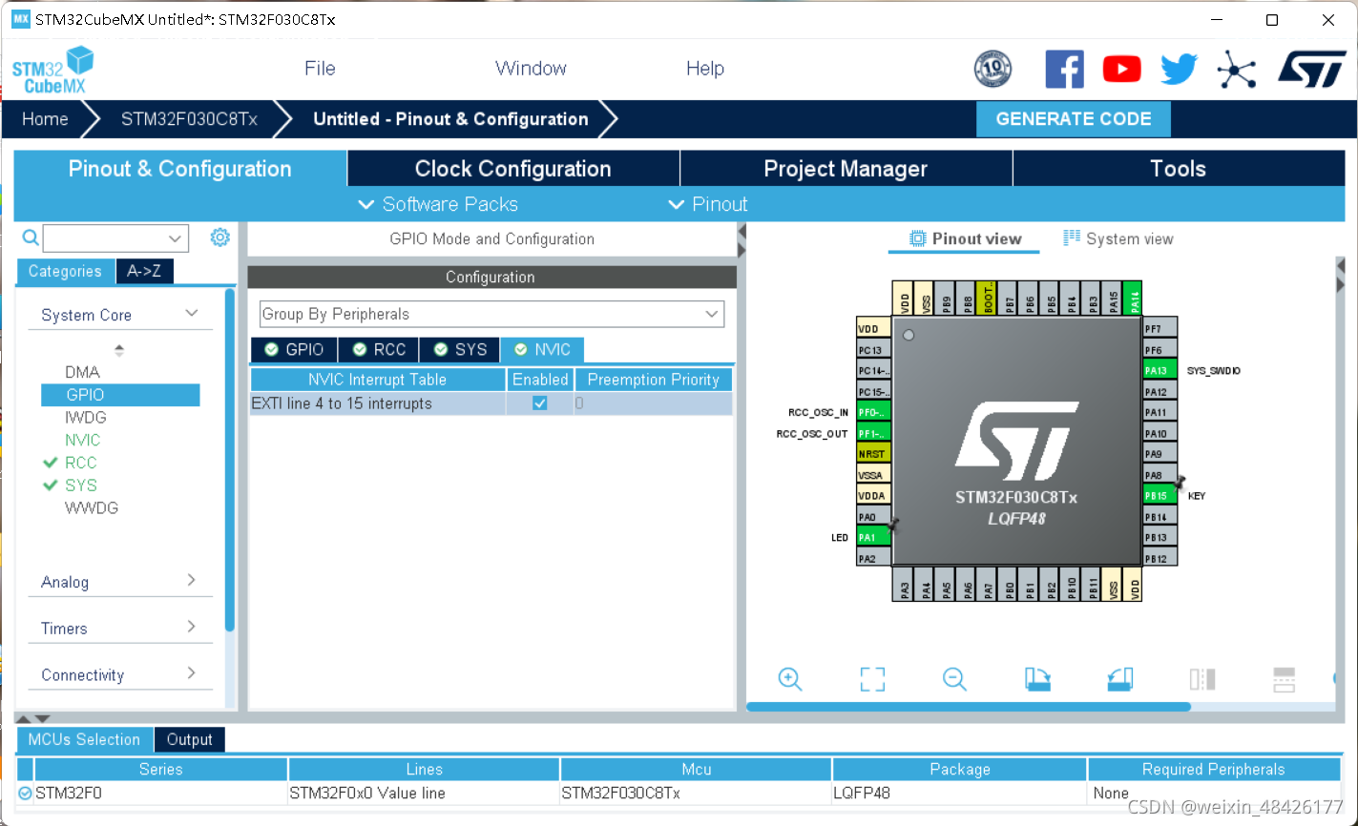Expand the Pinout dropdown menu
The height and width of the screenshot is (826, 1358).
click(707, 204)
